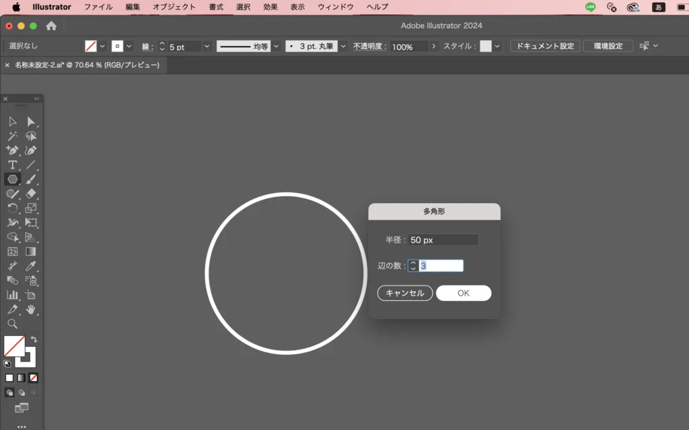Click the 半径 input field
The height and width of the screenshot is (430, 689).
point(443,240)
